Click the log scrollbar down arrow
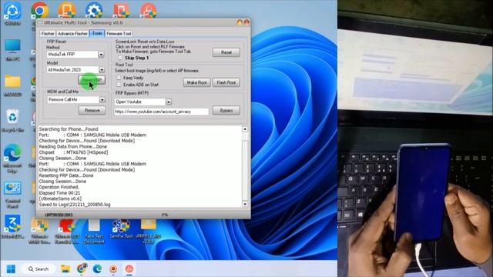The width and height of the screenshot is (493, 277). click(245, 204)
